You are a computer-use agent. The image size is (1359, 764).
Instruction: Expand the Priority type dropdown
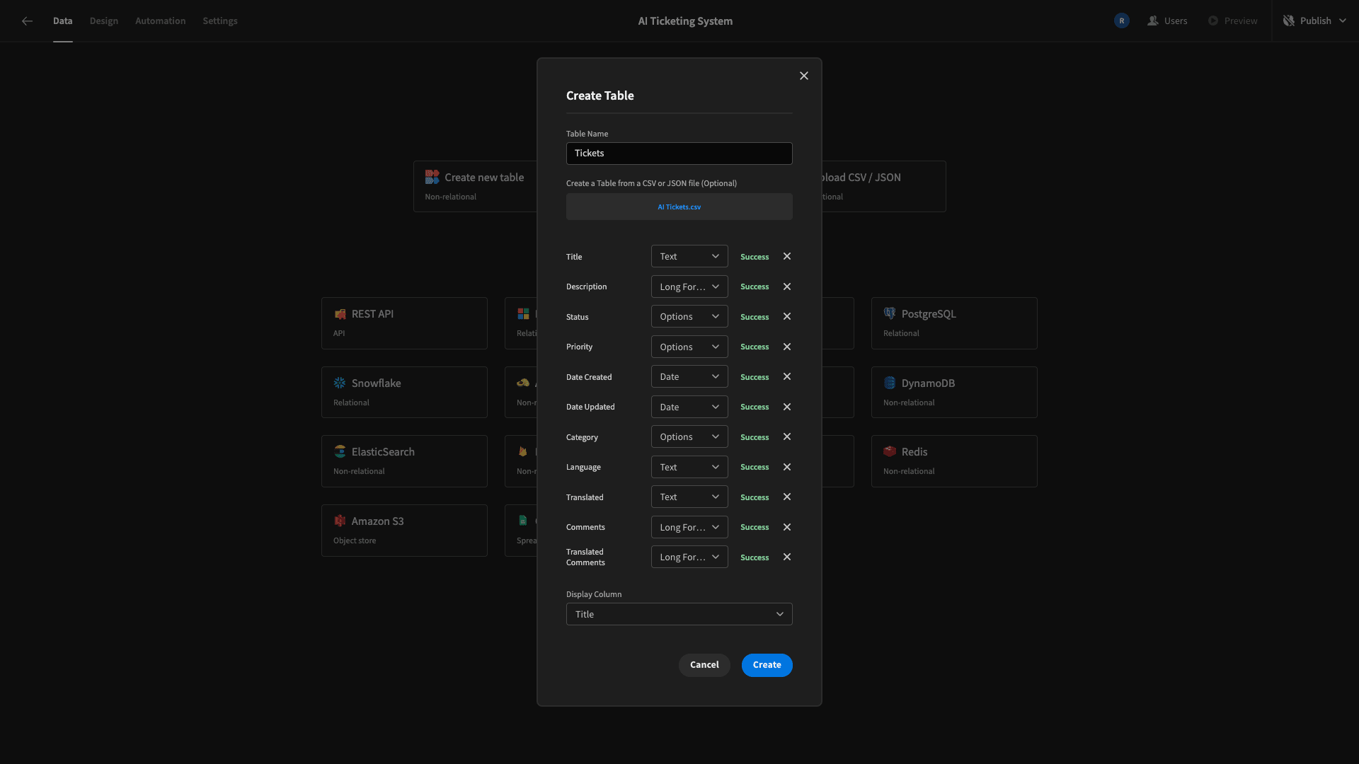coord(689,347)
